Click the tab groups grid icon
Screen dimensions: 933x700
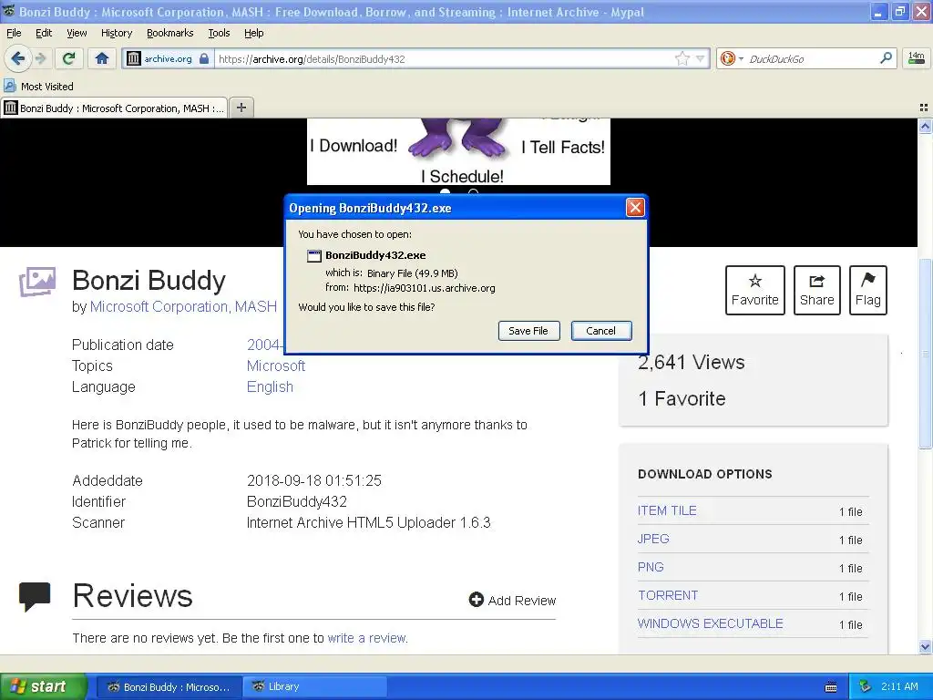coord(924,108)
